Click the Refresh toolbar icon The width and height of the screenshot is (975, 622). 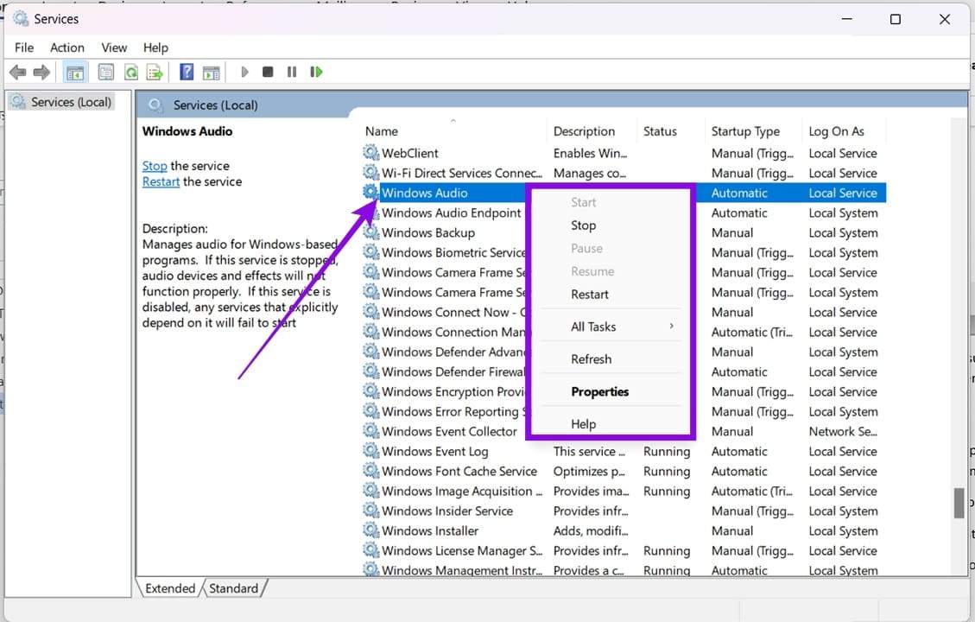click(131, 73)
